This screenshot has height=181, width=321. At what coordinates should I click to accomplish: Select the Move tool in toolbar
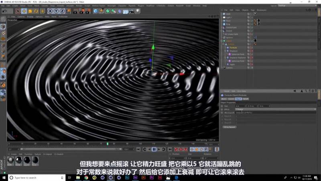coord(24,11)
